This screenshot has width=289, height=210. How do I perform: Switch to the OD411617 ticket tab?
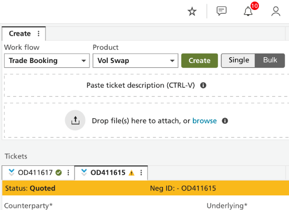(x=35, y=173)
